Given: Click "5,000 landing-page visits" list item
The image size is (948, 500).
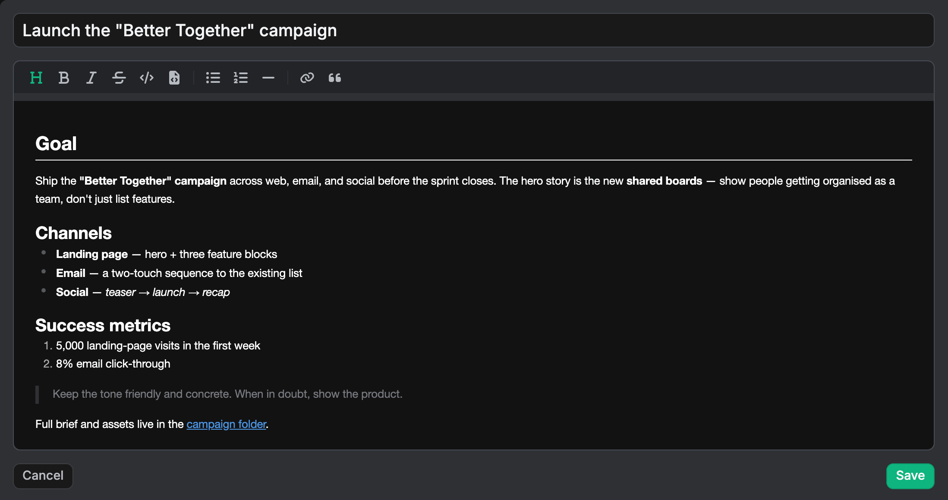Looking at the screenshot, I should pos(158,346).
